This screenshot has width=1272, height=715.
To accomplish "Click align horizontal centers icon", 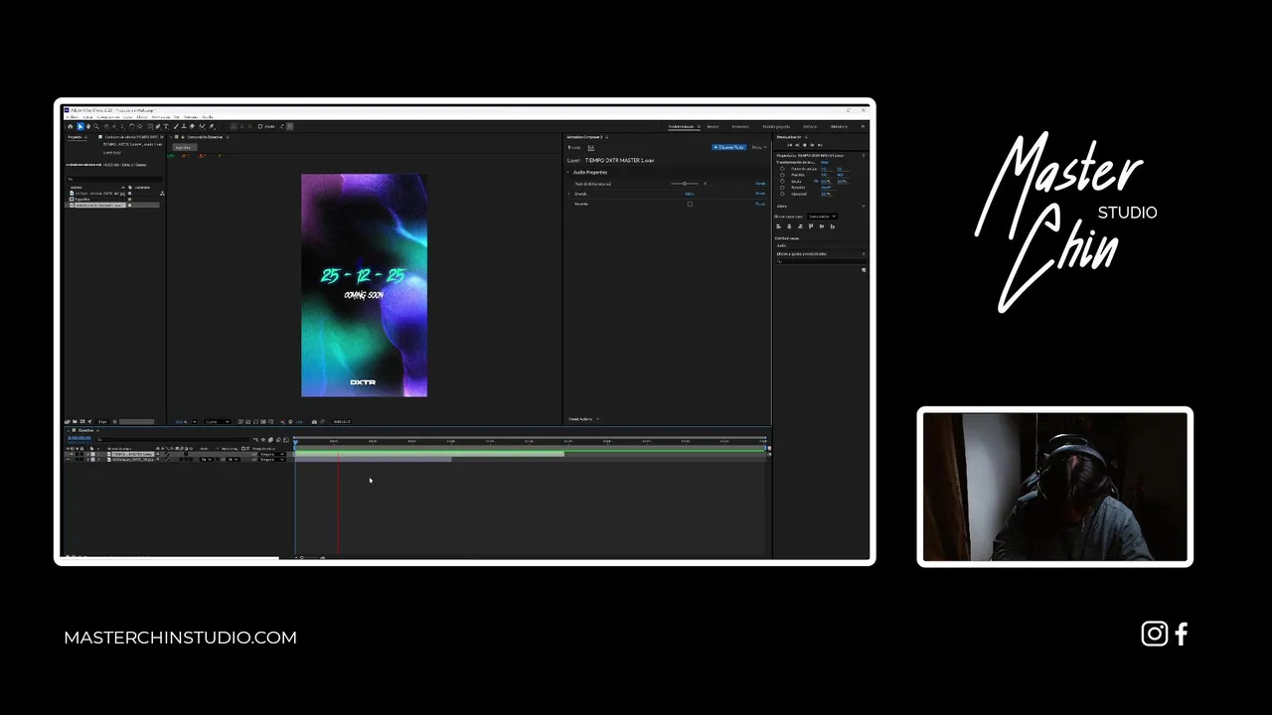I will pyautogui.click(x=789, y=226).
